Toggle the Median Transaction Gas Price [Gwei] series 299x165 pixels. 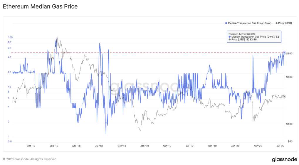249,23
